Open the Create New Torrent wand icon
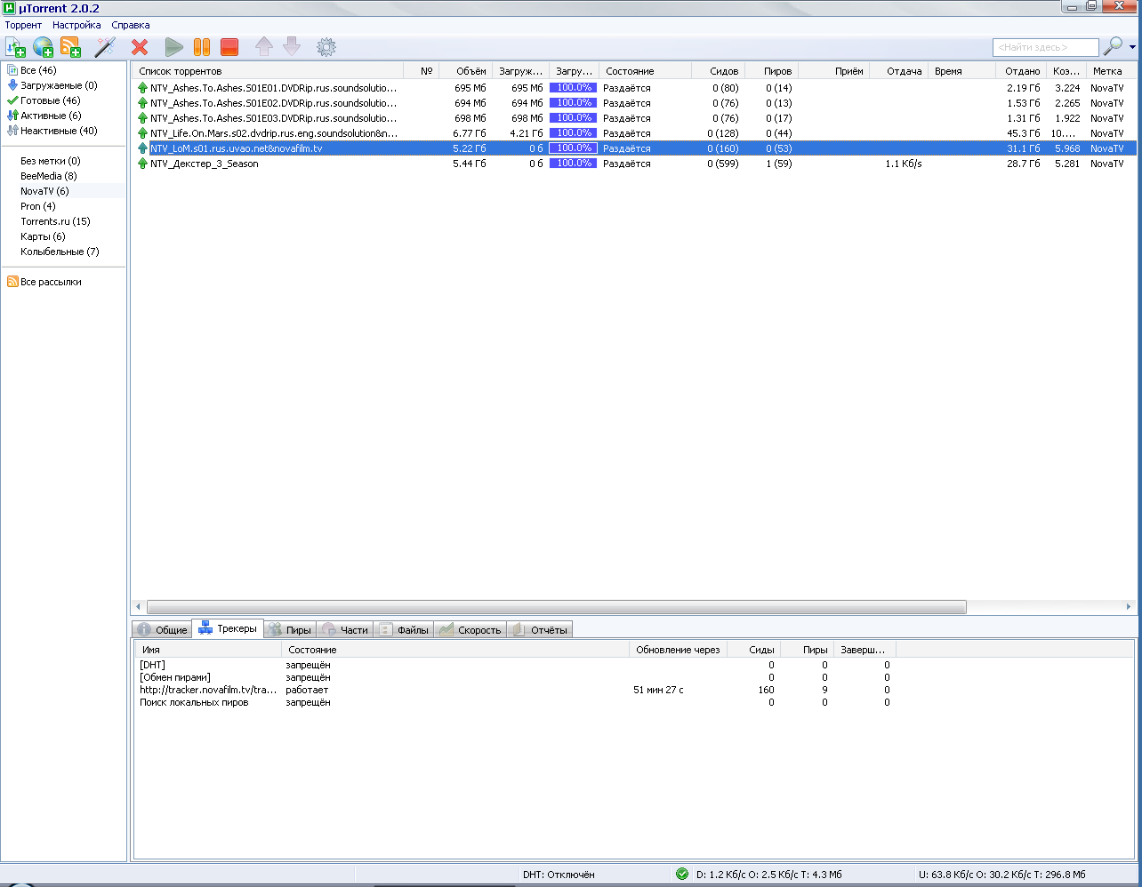 pyautogui.click(x=105, y=47)
